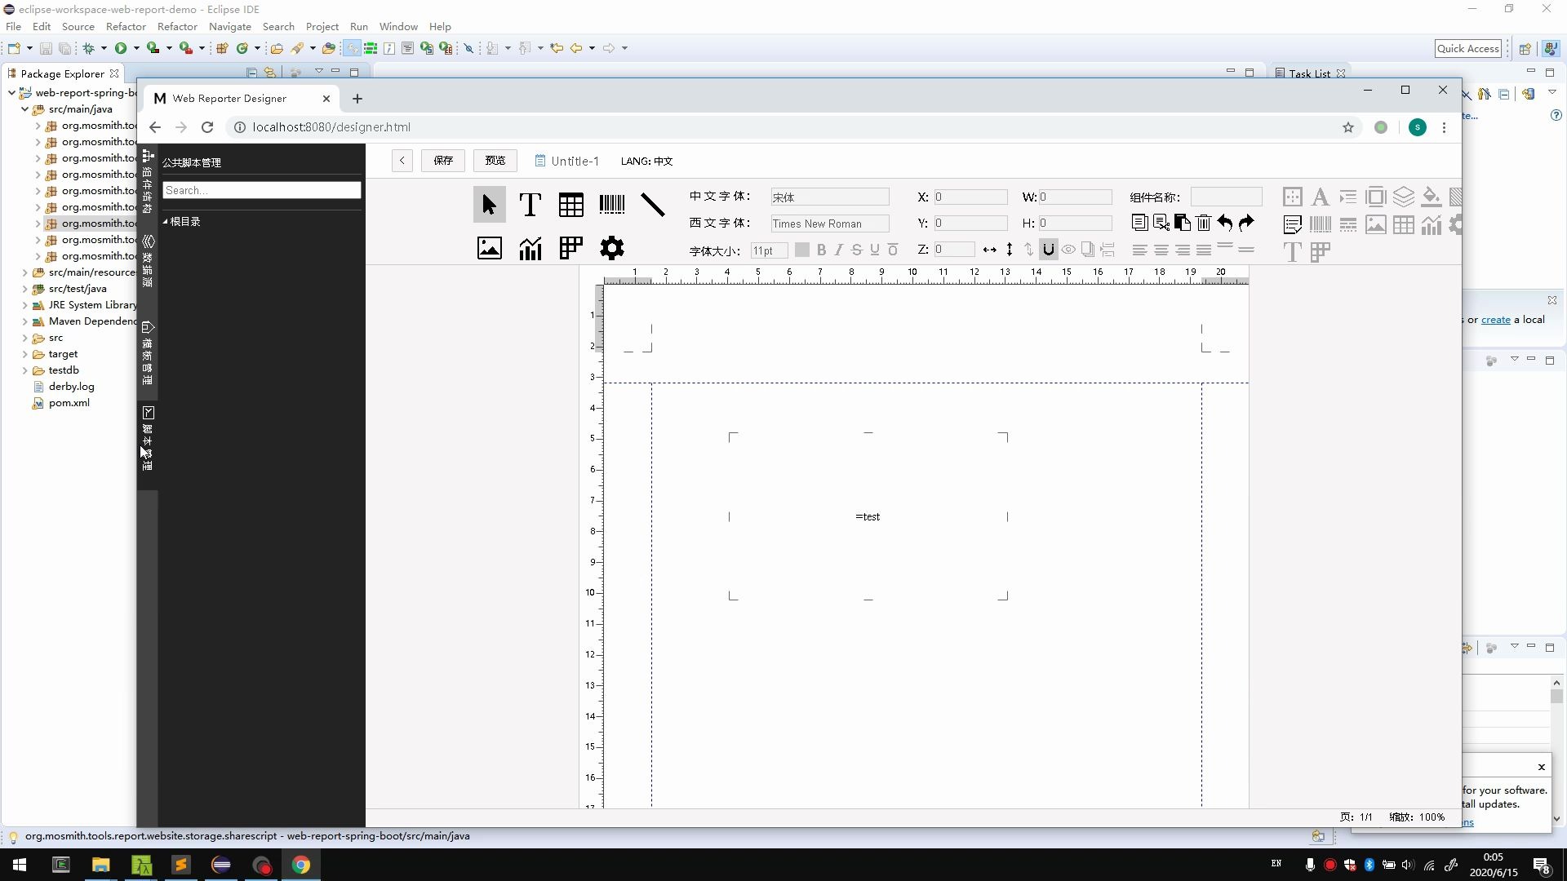This screenshot has width=1567, height=881.
Task: Click the script Search input field
Action: (x=261, y=190)
